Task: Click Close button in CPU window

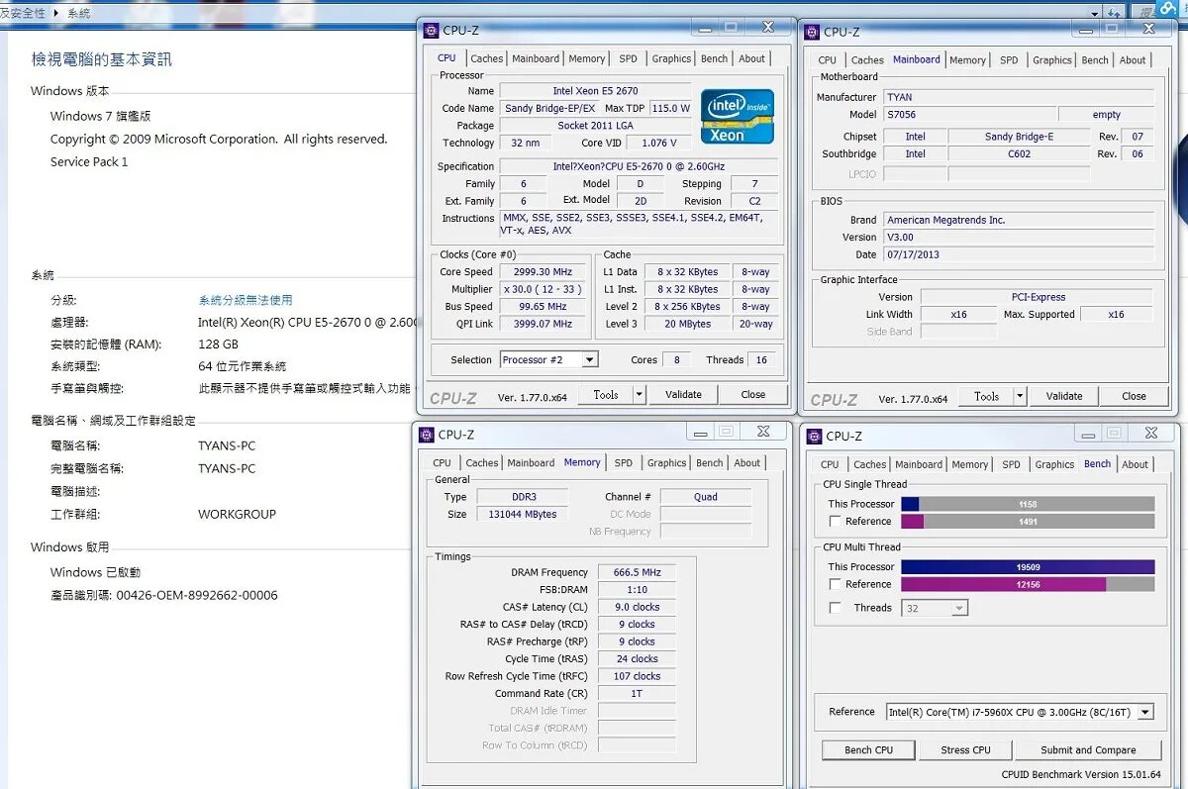Action: (x=753, y=394)
